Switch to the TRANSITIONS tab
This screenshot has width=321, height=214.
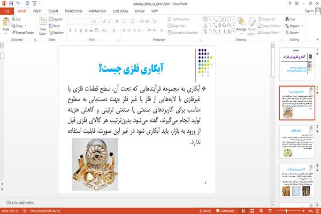click(x=73, y=11)
